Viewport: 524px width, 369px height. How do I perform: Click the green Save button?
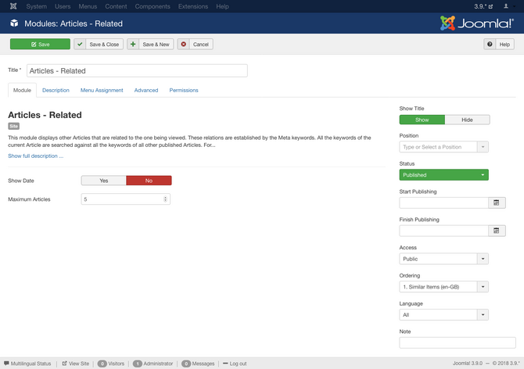click(x=40, y=45)
